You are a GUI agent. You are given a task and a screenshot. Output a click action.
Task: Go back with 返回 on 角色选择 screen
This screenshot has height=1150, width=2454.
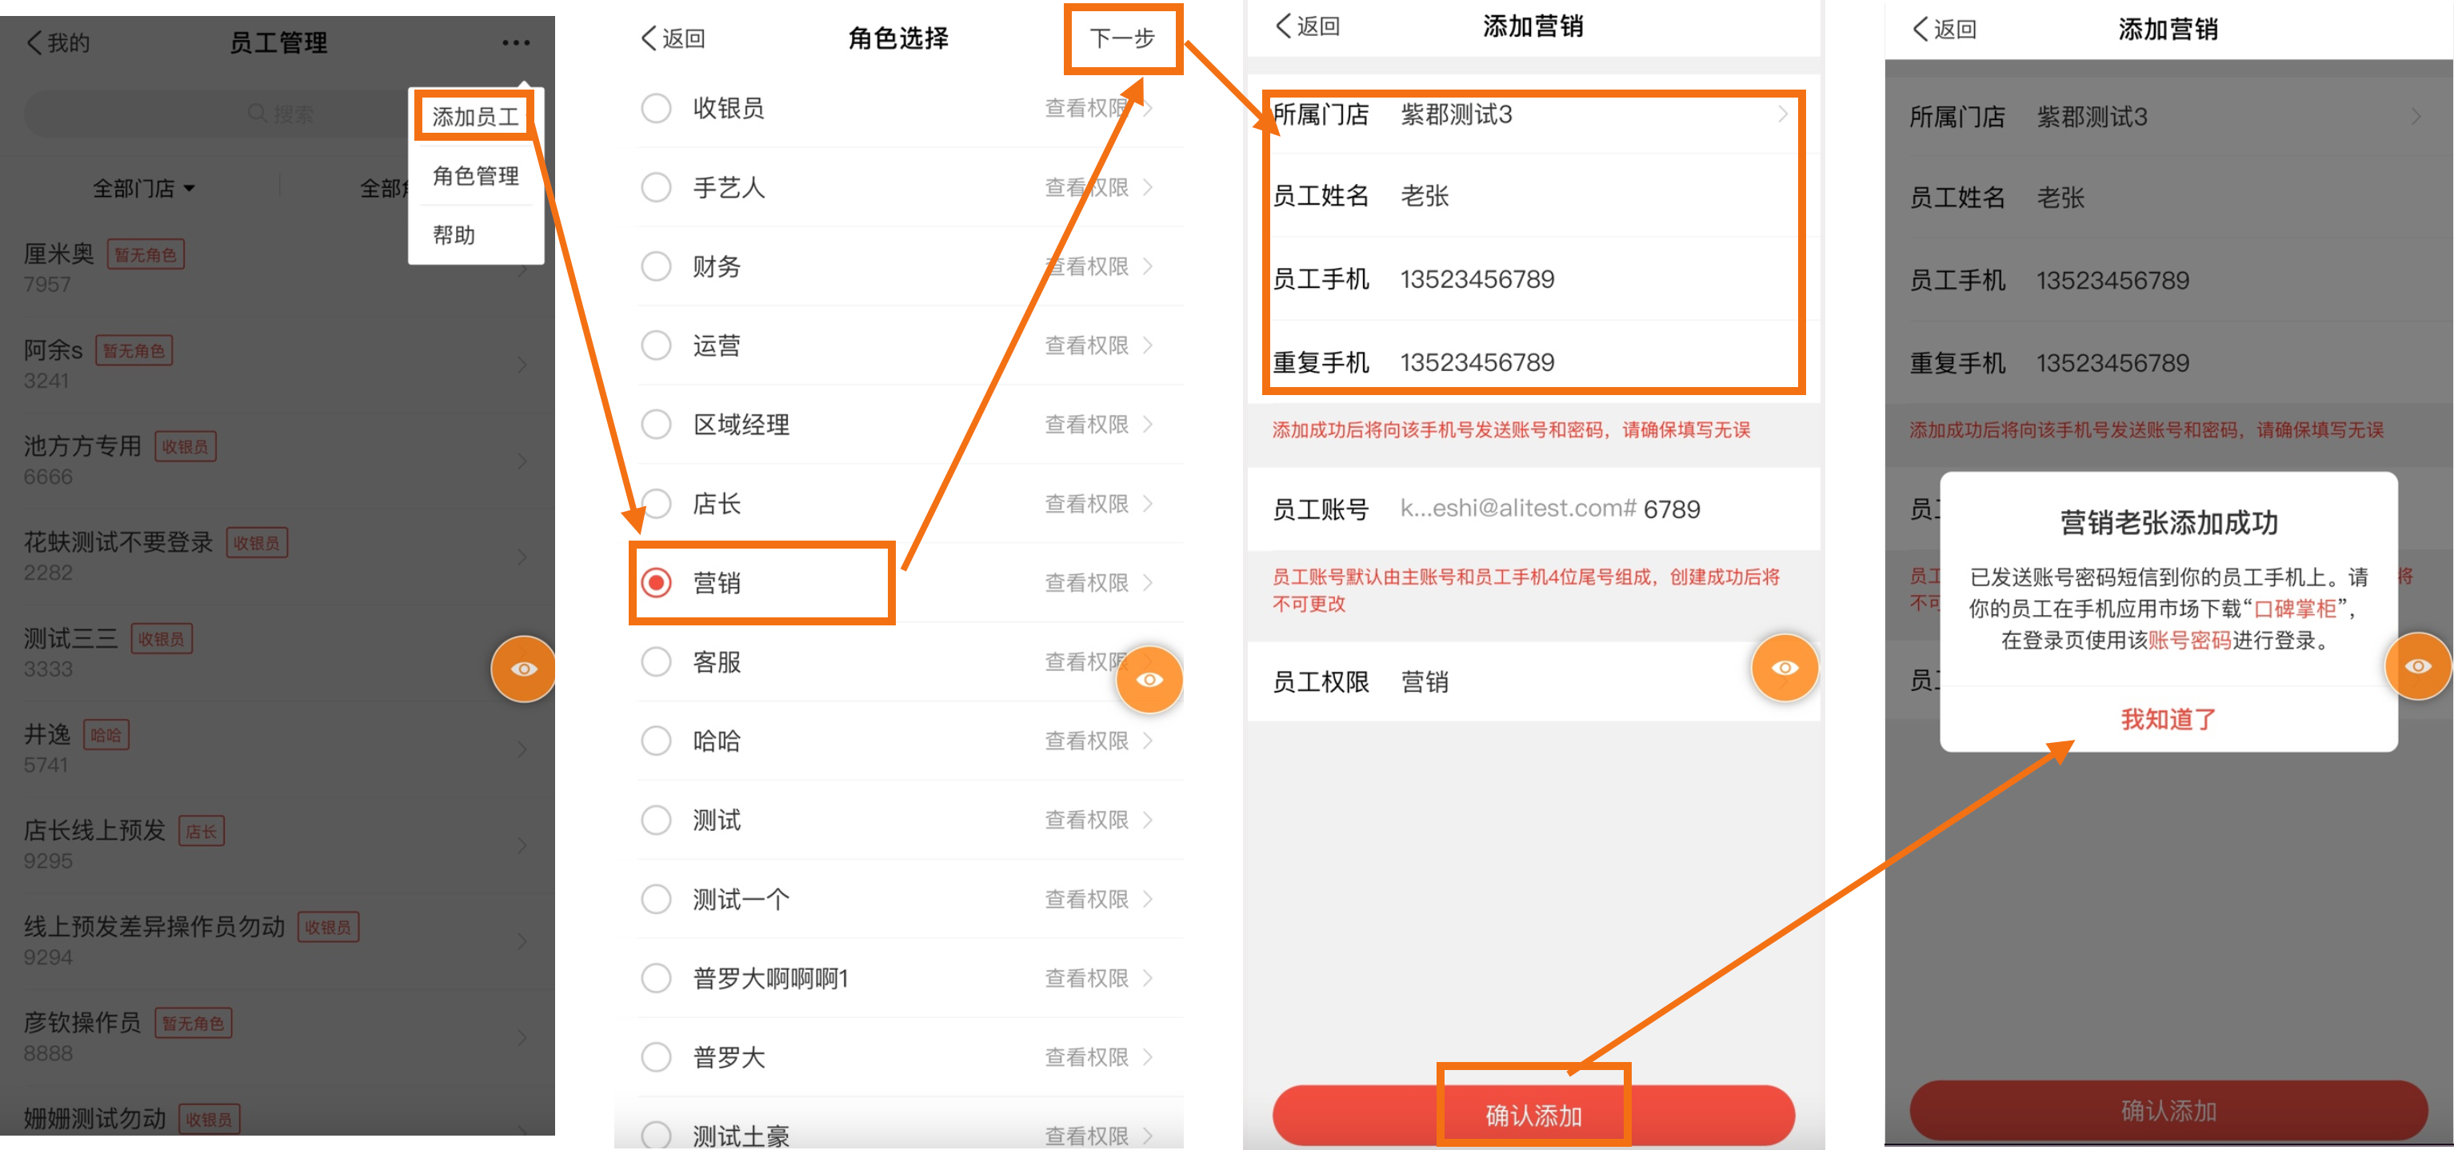(673, 38)
